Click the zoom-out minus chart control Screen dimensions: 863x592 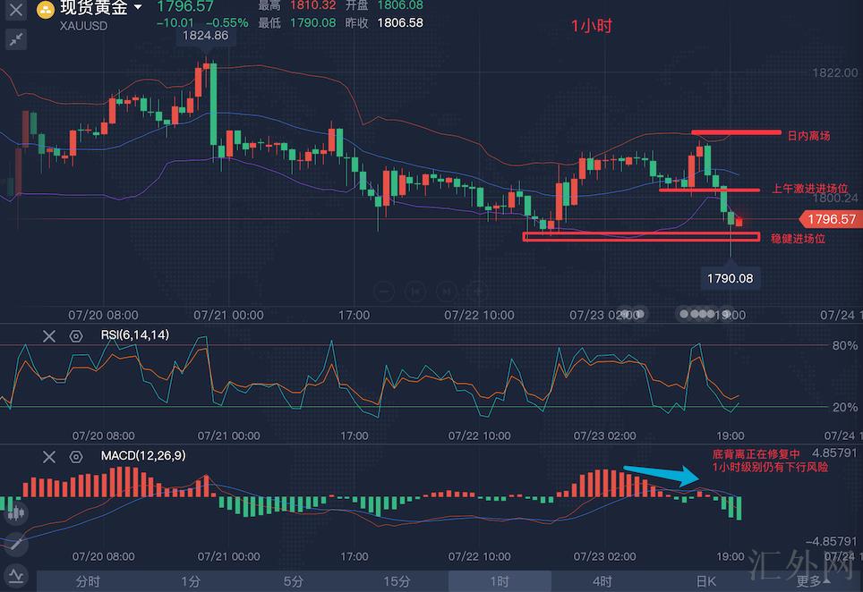[x=384, y=291]
